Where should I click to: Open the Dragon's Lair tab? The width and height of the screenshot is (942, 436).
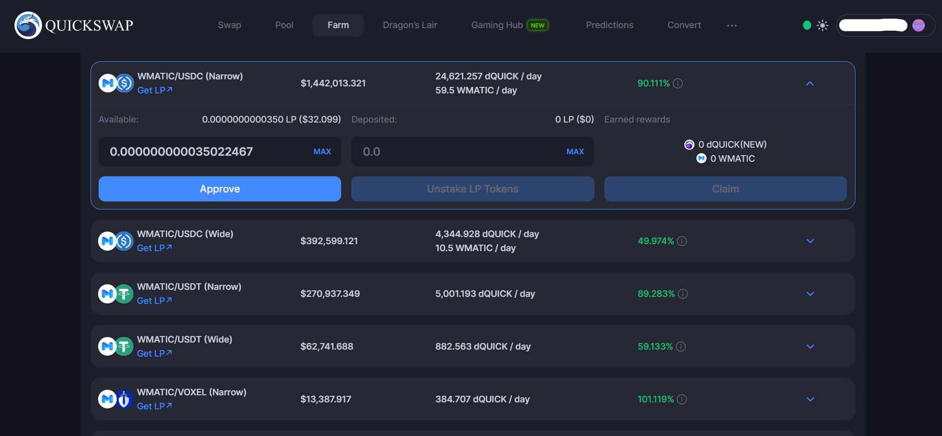click(x=410, y=25)
